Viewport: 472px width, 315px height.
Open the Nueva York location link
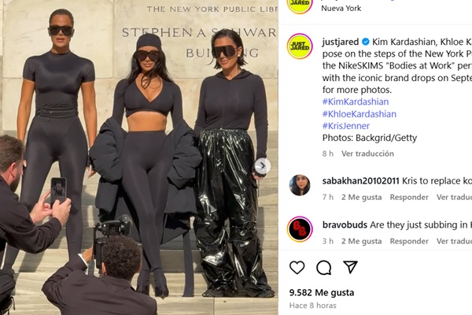click(x=341, y=8)
